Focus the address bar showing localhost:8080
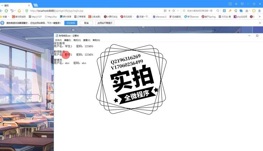Image resolution: width=263 pixels, height=151 pixels. 57,11
